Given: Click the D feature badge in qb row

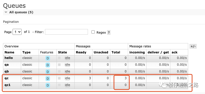Looking at the screenshot, I should tap(47, 72).
